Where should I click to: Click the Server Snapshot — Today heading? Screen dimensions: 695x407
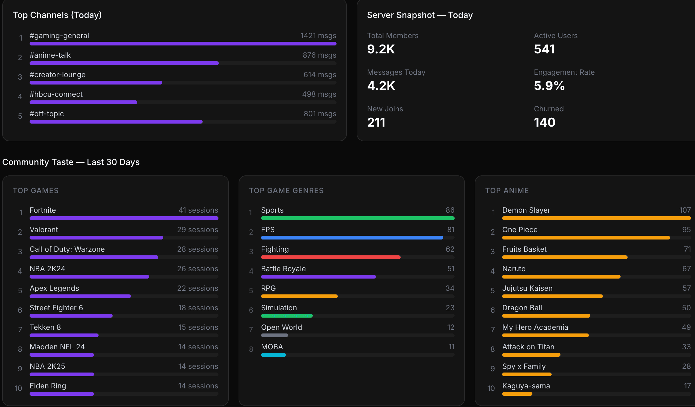point(420,15)
